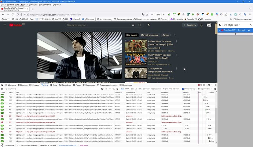
Task: Open YouTube notifications bell
Action: coord(201,25)
